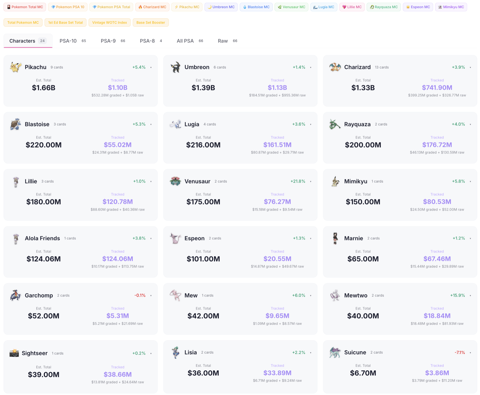Select the Base Set Booster chip

(x=151, y=22)
